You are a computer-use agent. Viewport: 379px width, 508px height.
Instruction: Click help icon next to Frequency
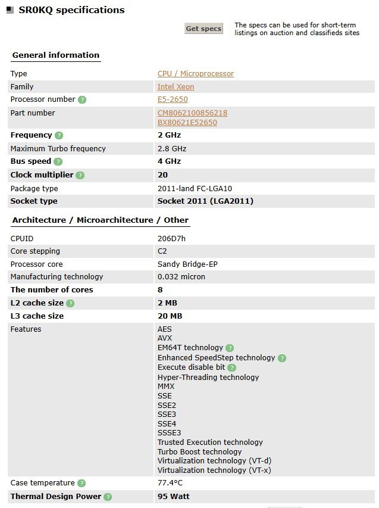(59, 136)
